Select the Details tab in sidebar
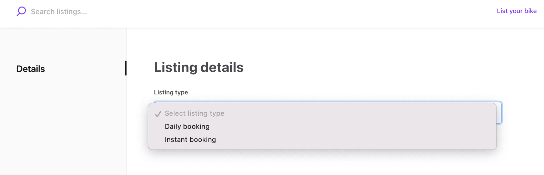 [31, 69]
